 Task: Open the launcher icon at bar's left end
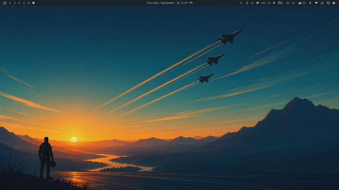click(x=5, y=3)
